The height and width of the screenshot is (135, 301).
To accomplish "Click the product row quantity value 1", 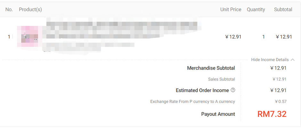I will (263, 37).
